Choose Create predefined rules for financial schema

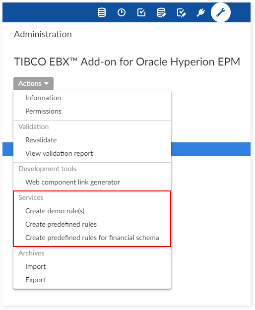click(92, 238)
